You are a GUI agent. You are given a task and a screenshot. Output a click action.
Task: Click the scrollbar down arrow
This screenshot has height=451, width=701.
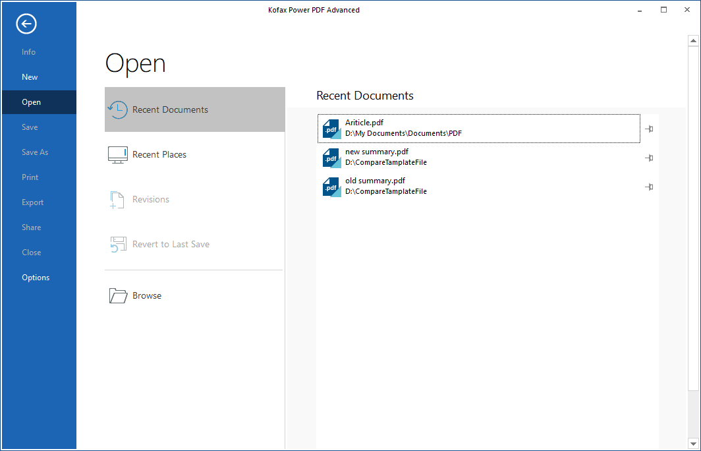pos(694,443)
